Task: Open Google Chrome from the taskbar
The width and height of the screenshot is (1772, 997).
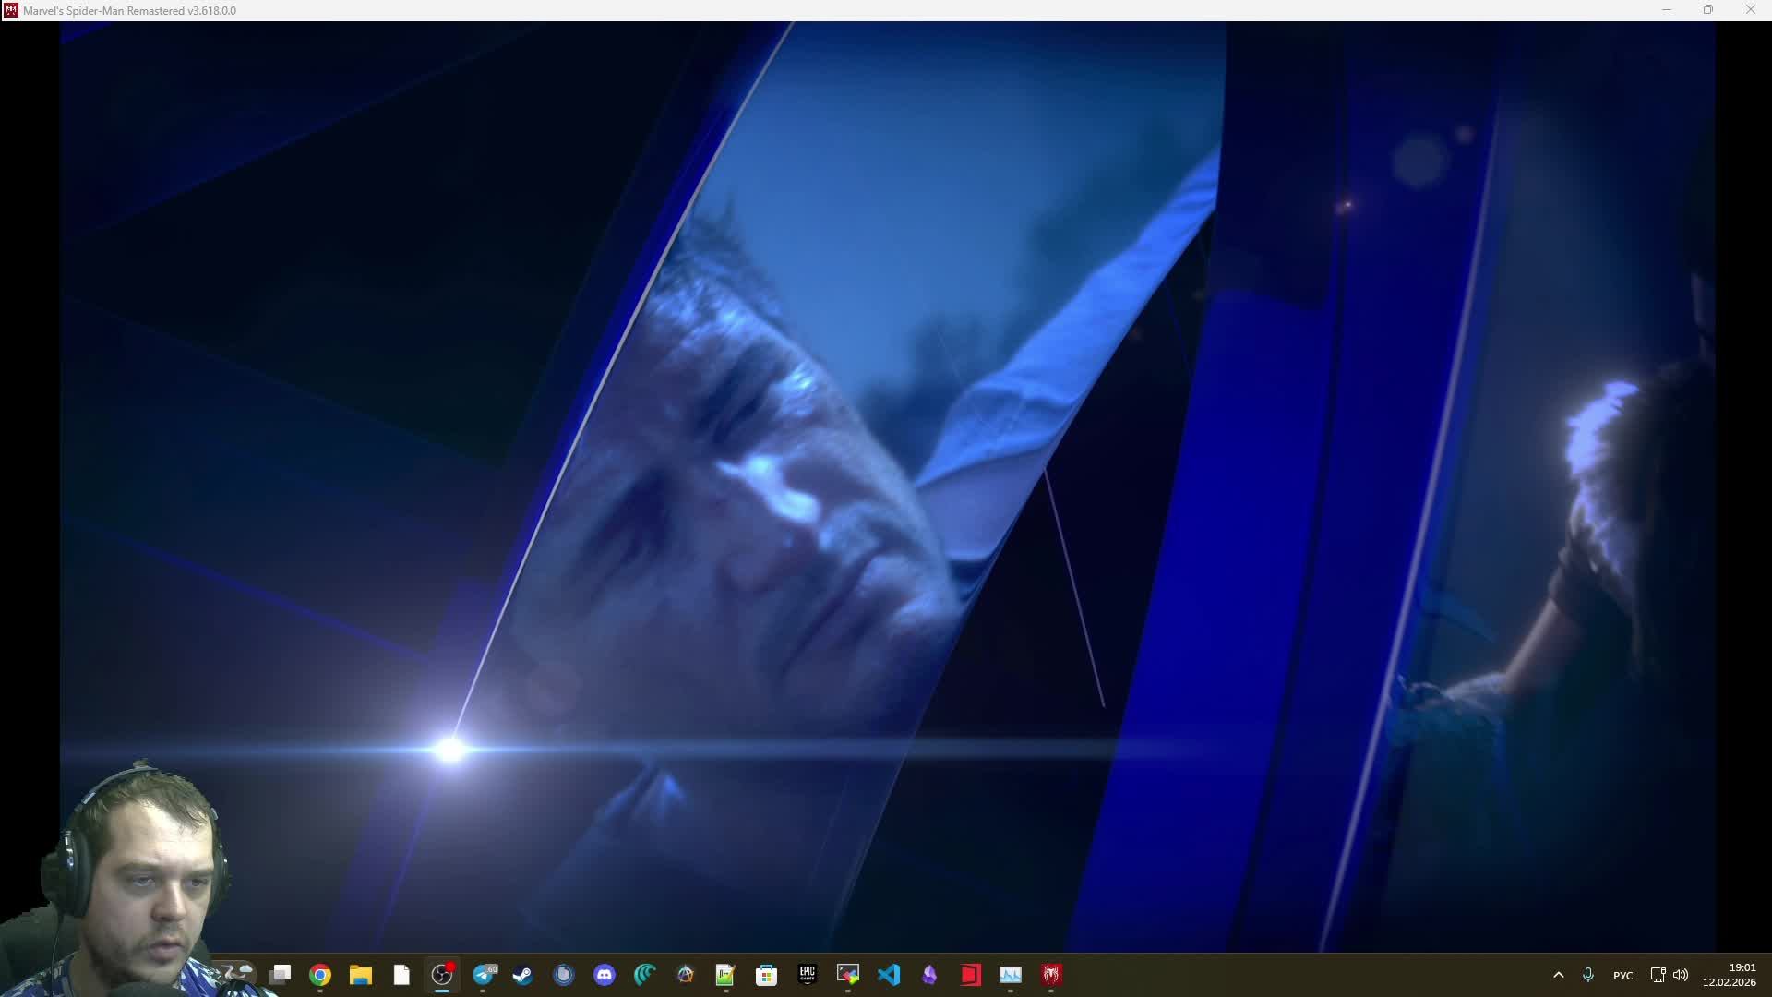Action: coord(320,975)
